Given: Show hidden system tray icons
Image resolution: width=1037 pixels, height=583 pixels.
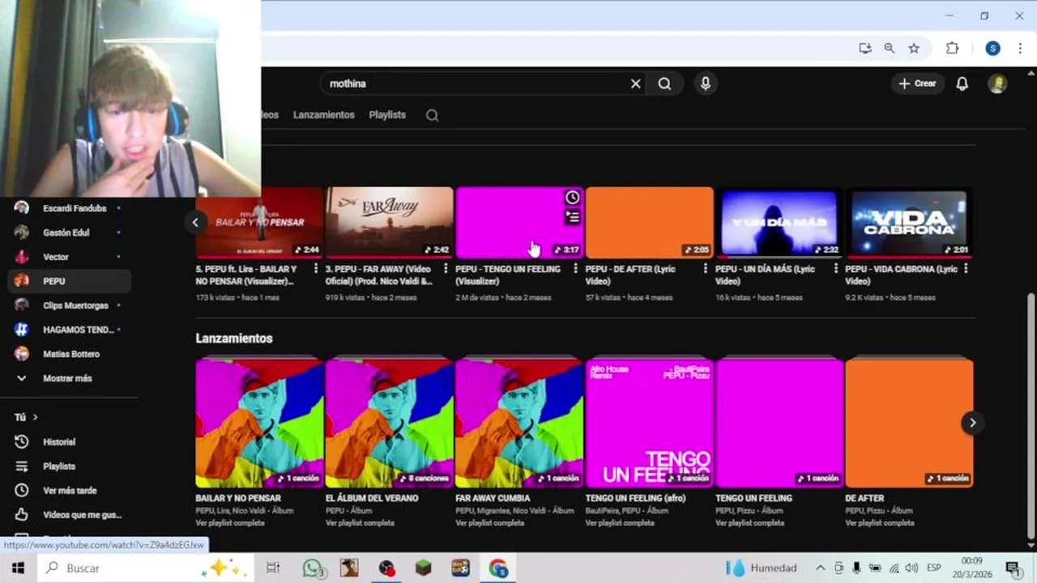Looking at the screenshot, I should (820, 568).
